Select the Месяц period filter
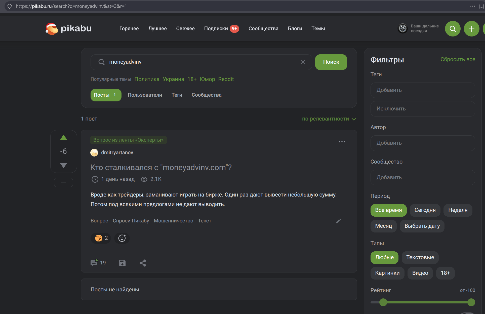This screenshot has height=314, width=485. point(383,226)
